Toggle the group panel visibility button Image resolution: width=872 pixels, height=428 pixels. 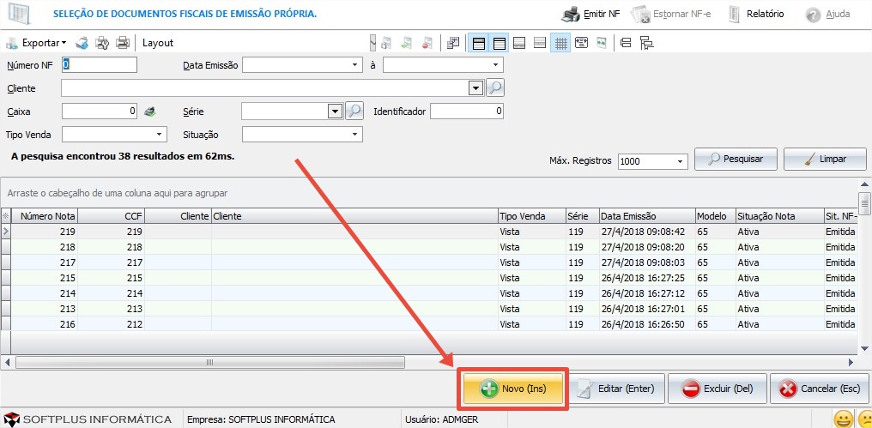tap(478, 43)
